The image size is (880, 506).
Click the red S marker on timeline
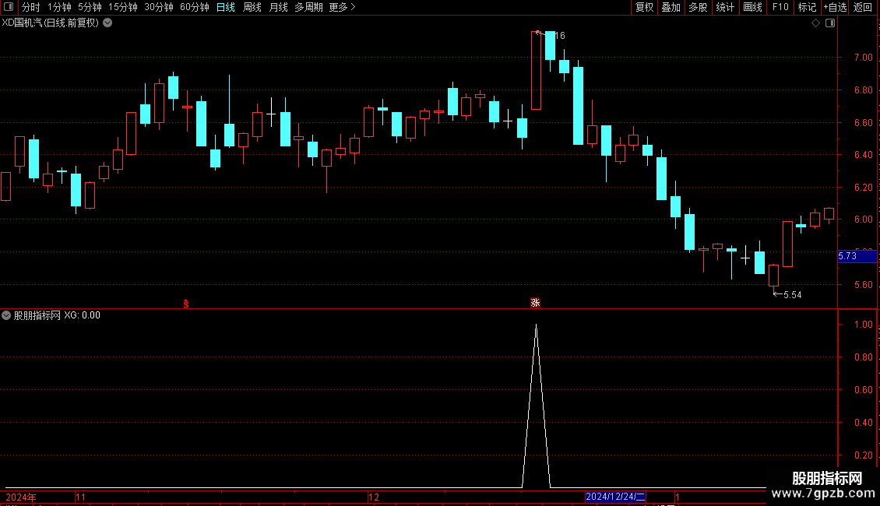(x=186, y=304)
